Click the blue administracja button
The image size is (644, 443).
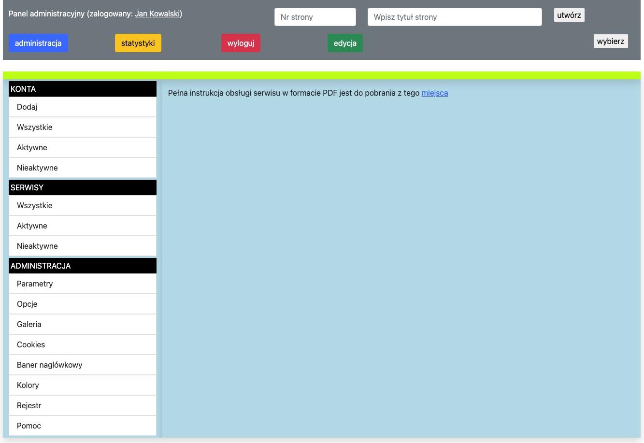point(38,43)
